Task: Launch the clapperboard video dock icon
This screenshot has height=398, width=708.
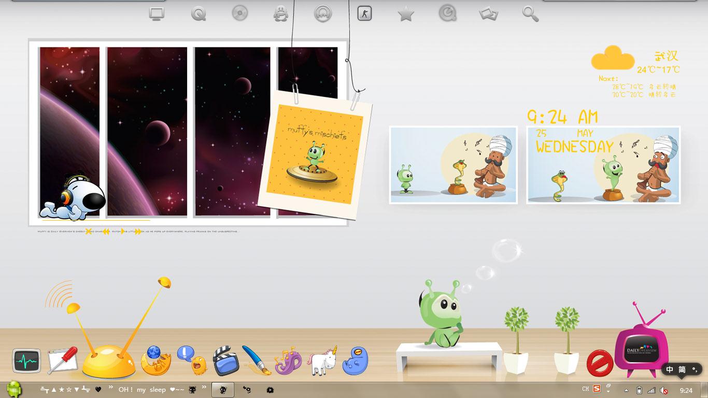Action: (x=225, y=361)
